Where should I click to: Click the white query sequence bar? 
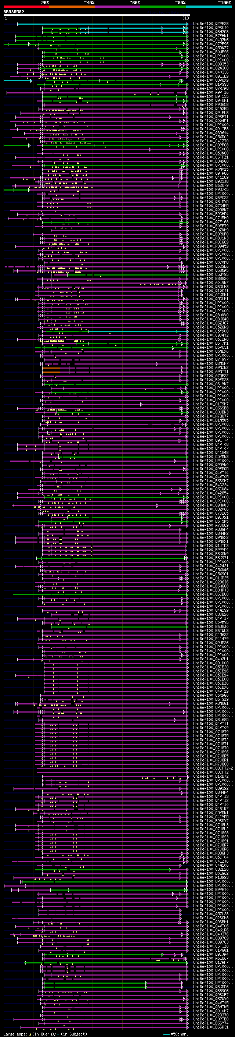point(97,15)
